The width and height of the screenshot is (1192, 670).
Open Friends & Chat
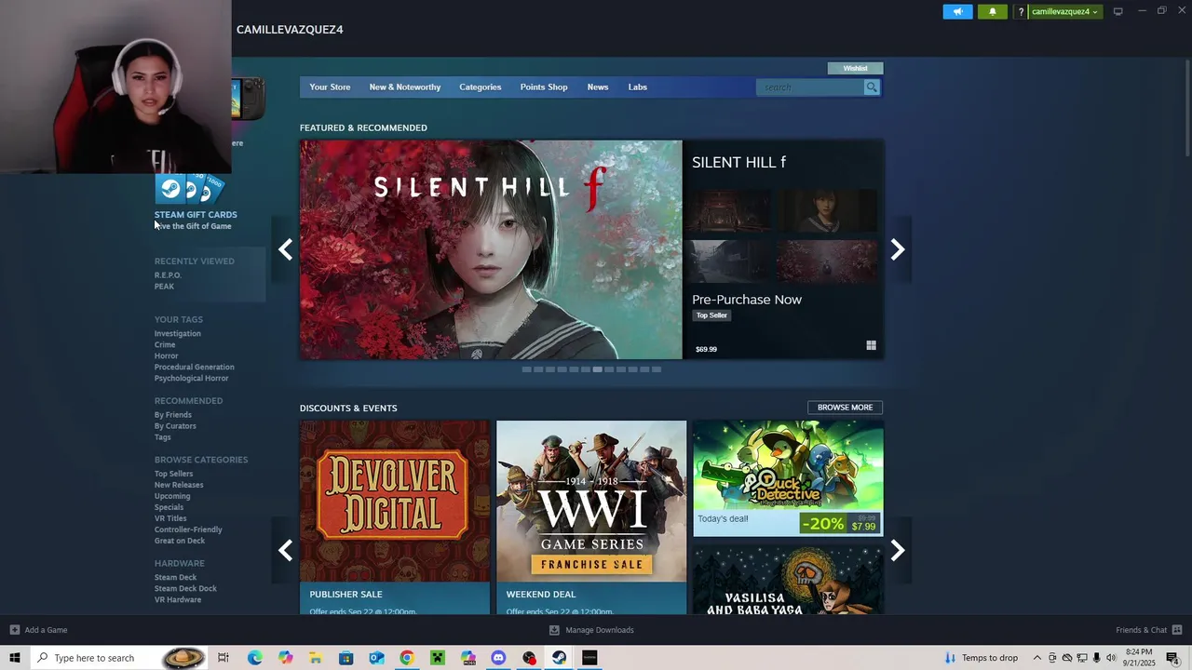coord(1149,630)
